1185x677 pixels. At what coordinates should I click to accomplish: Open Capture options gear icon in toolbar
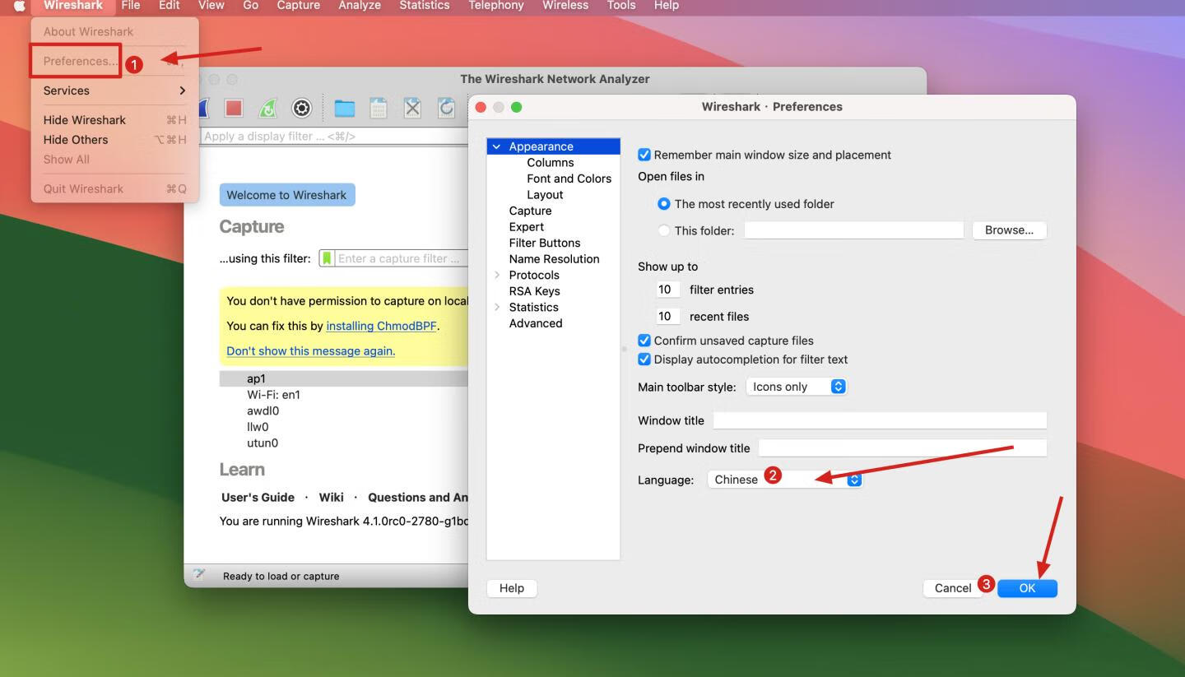[x=302, y=108]
